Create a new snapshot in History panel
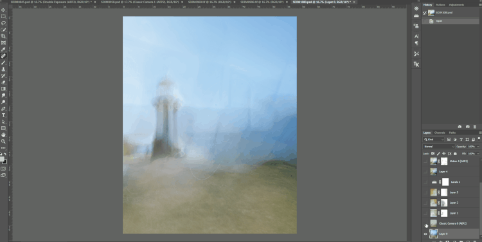Screen dimensions: 482x242 point(468,127)
